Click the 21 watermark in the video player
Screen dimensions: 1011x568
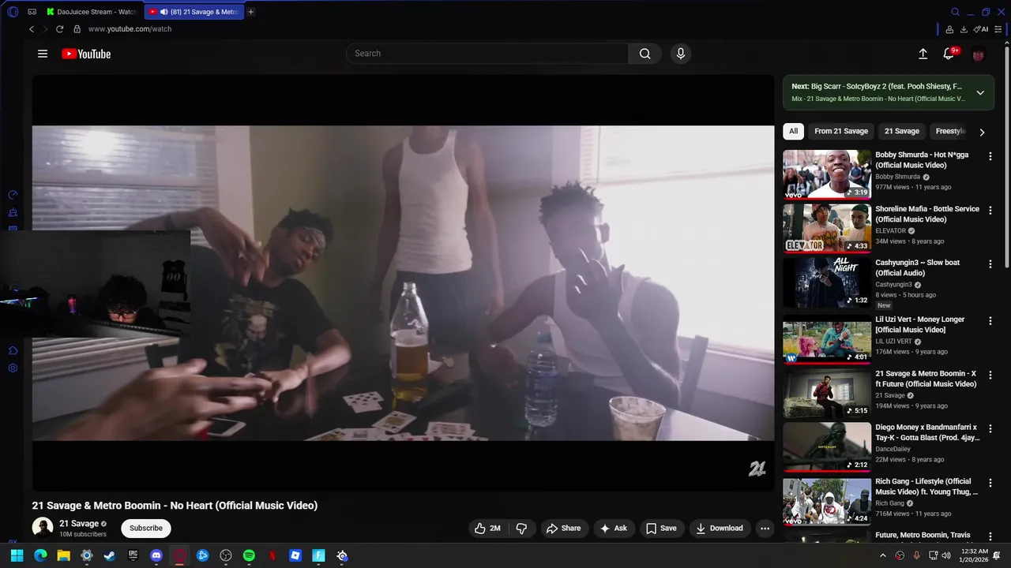[757, 469]
